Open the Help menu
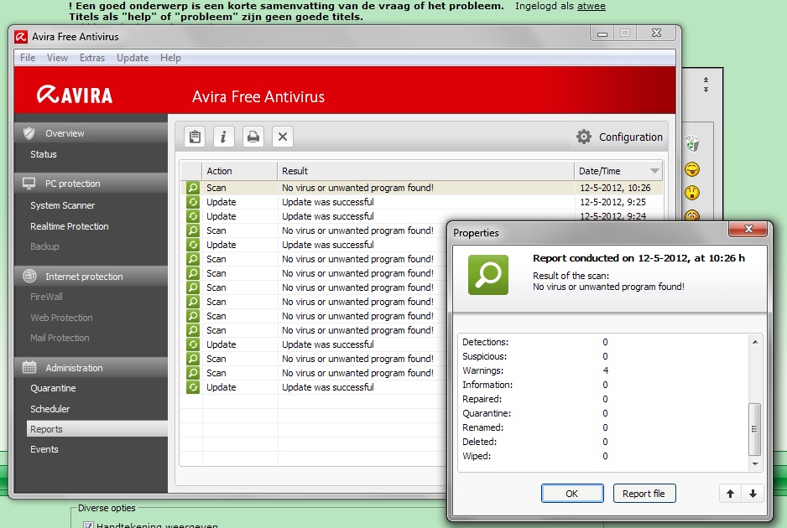Screen dimensions: 787x528 [x=170, y=58]
